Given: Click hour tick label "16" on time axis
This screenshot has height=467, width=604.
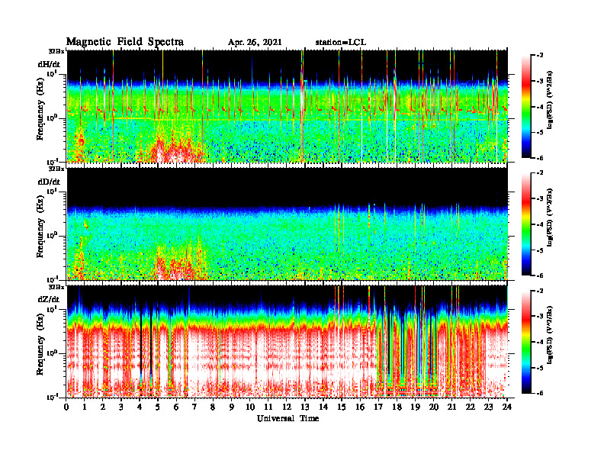Looking at the screenshot, I should 360,407.
